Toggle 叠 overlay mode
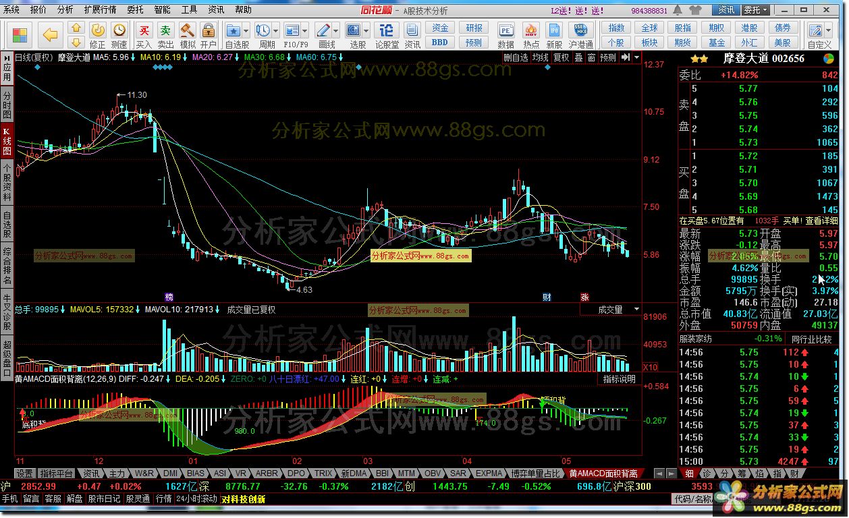This screenshot has height=518, width=849. click(578, 57)
